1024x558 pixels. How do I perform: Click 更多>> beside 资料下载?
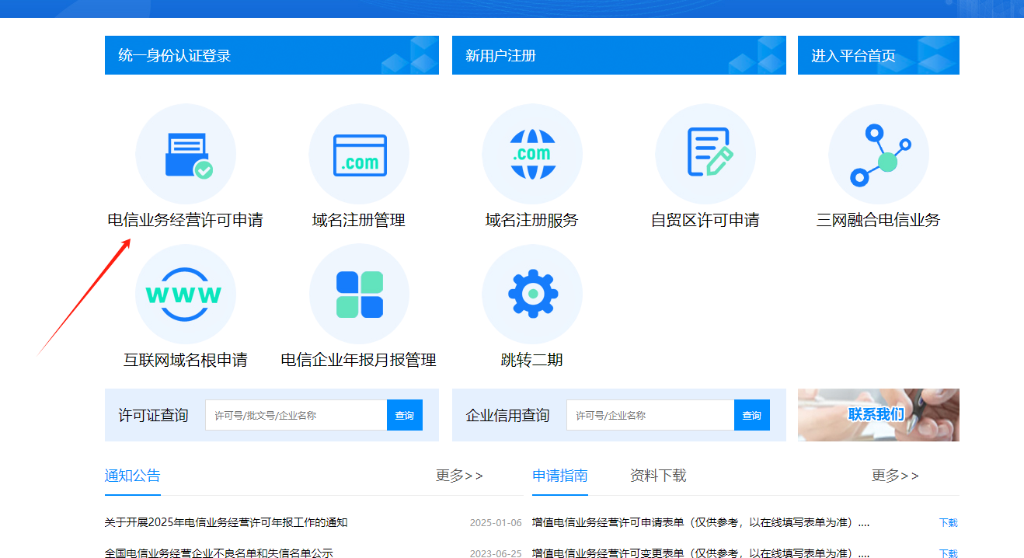point(895,476)
